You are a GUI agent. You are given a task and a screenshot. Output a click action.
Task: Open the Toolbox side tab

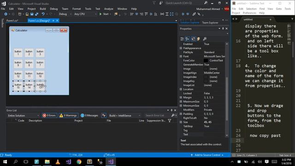tap(2, 23)
